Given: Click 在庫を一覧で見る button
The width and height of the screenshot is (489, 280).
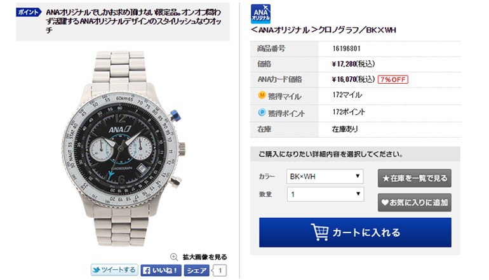Looking at the screenshot, I should point(415,178).
